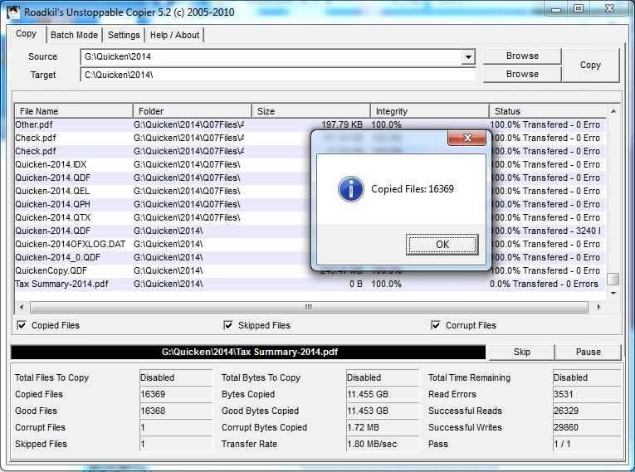Click the Bytes Copied value 11.455 GB

pyautogui.click(x=383, y=394)
